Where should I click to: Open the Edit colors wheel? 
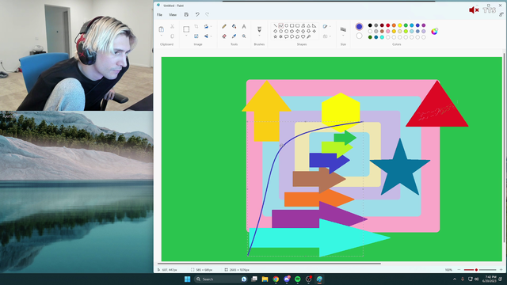click(x=435, y=31)
